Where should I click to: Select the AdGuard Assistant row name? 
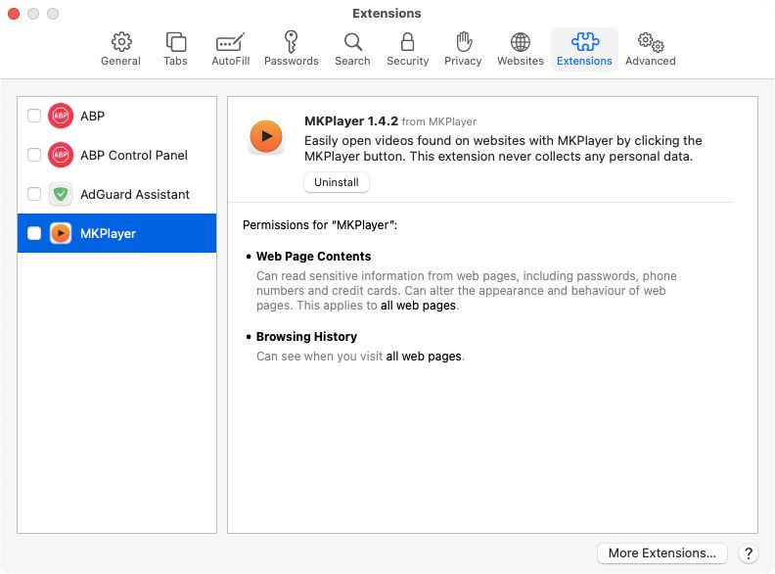click(x=135, y=194)
